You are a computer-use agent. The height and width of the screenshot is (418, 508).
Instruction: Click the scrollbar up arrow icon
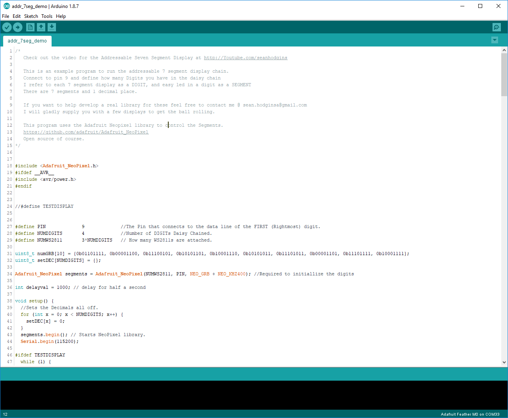tap(504, 50)
